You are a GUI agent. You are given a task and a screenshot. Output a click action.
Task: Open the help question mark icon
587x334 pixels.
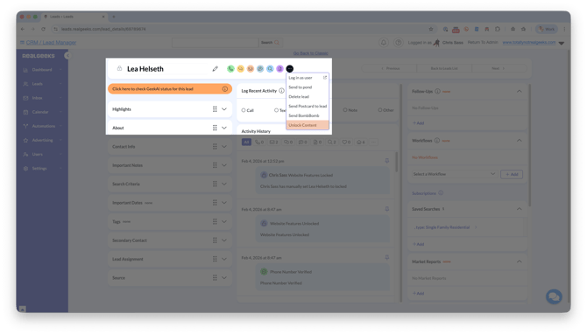coord(399,43)
